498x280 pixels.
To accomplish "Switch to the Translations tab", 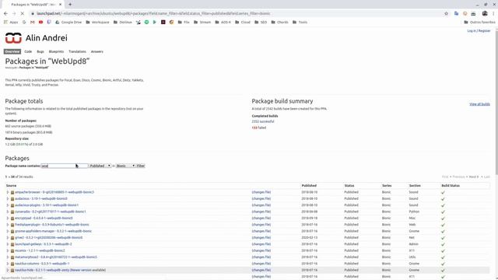I will coord(77,51).
